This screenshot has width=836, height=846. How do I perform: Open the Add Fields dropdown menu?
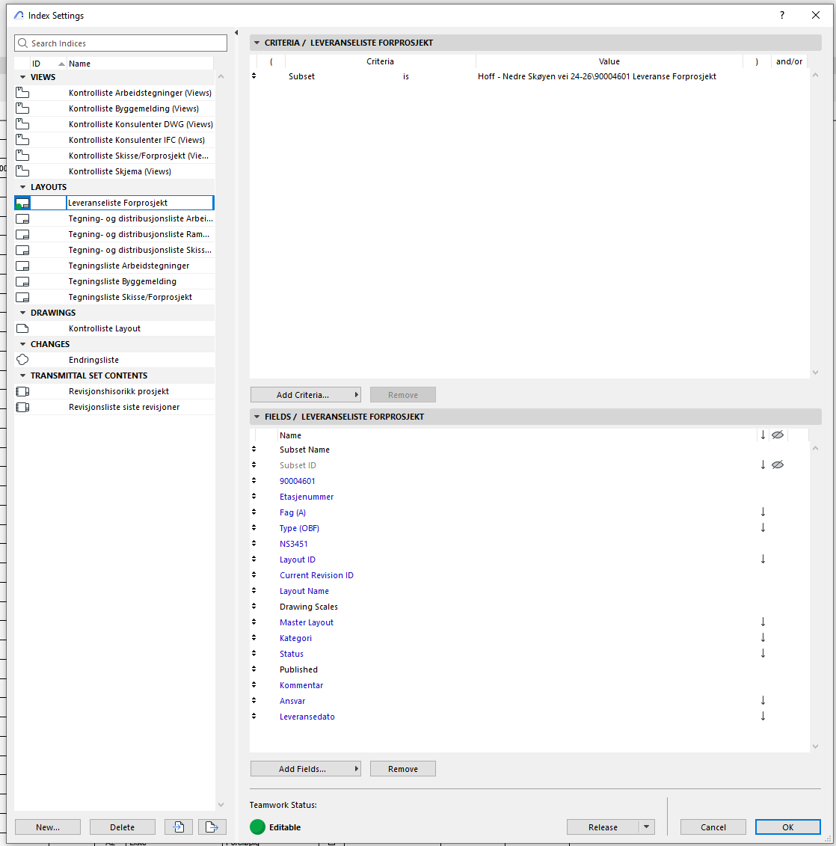(305, 769)
